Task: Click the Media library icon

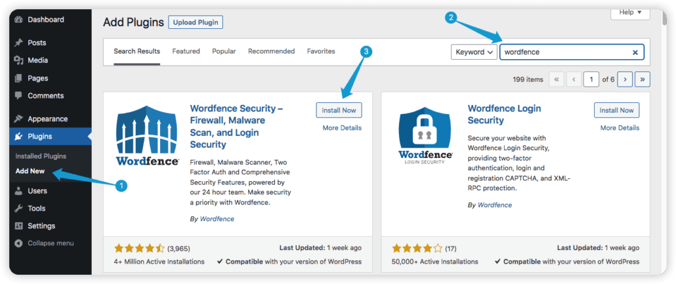Action: pos(18,60)
